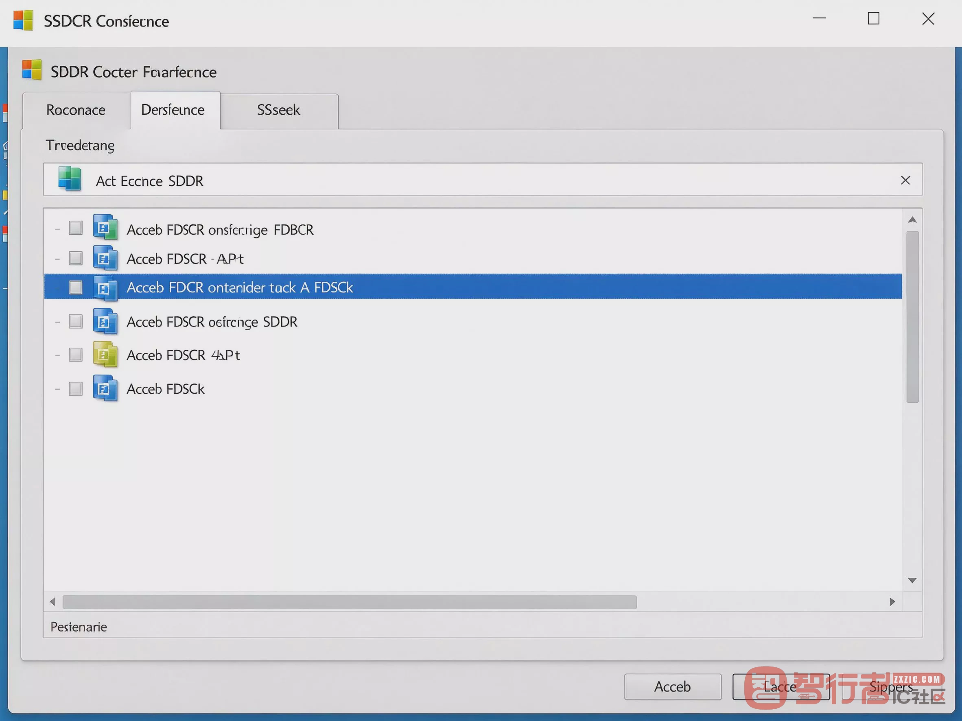Click the icon beside 'Acceb FDSCR - APt'
The height and width of the screenshot is (721, 962).
point(105,258)
